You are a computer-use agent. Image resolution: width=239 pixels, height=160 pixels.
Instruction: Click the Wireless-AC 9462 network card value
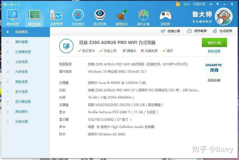point(107,134)
